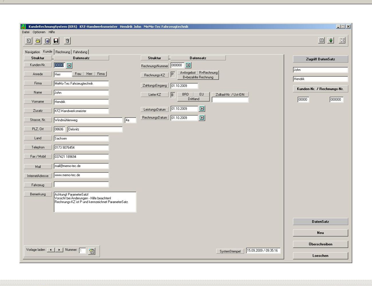The image size is (372, 286).
Task: Click the Loeschen button
Action: 320,256
